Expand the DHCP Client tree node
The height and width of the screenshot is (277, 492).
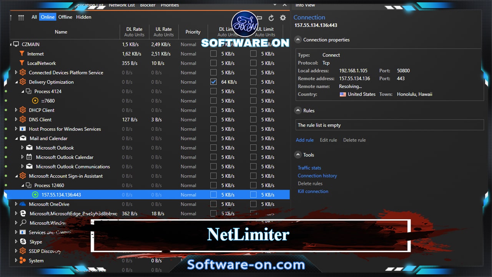tap(16, 110)
